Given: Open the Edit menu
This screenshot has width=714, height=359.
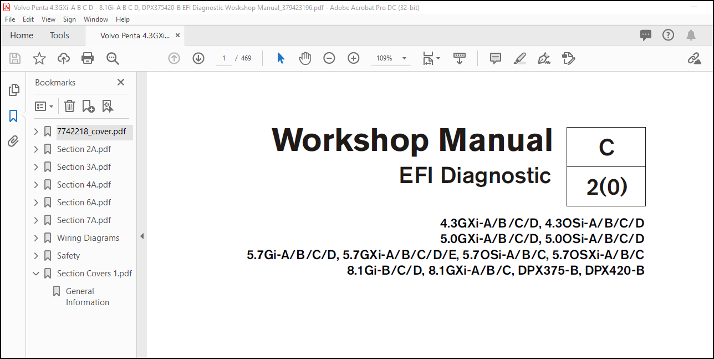Looking at the screenshot, I should (28, 19).
